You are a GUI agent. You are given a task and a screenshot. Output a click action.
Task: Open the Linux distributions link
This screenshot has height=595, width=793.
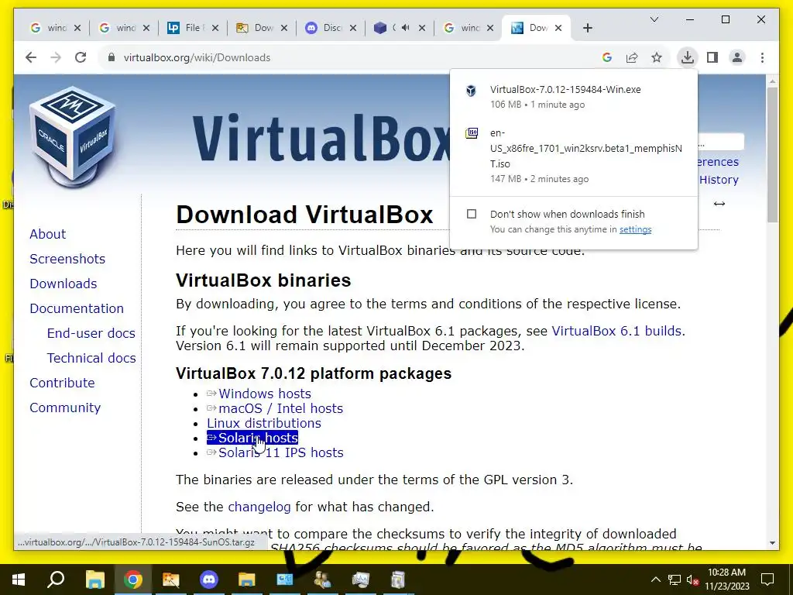[x=264, y=423]
